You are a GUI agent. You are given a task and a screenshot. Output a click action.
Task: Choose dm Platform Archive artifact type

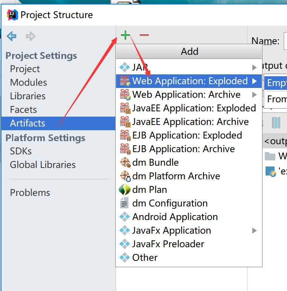pos(189,176)
